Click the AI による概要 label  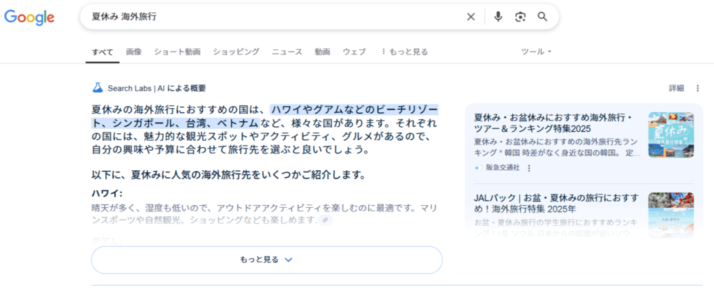click(x=183, y=88)
